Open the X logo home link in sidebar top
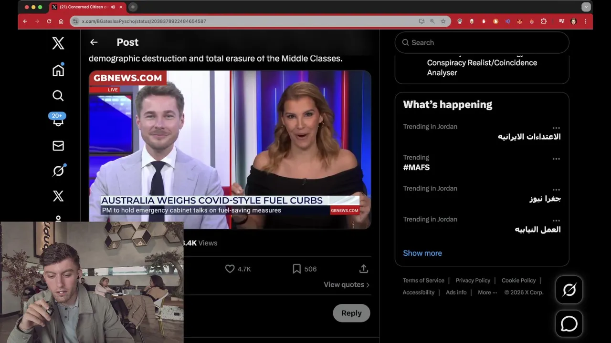Screen dimensions: 611x343 58,43
